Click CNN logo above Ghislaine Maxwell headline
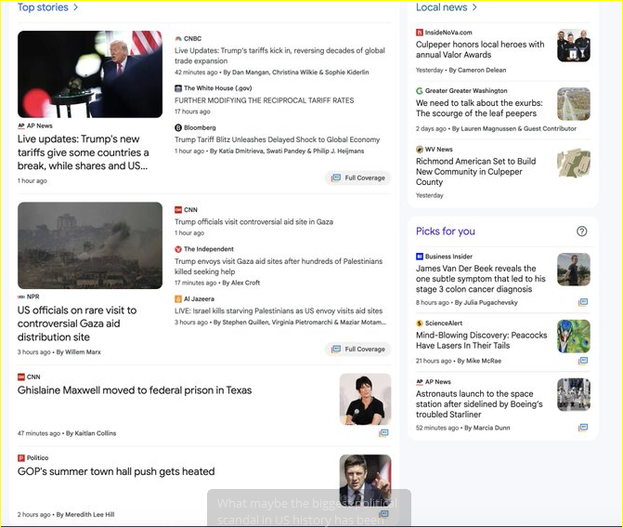The width and height of the screenshot is (623, 528). [x=21, y=376]
